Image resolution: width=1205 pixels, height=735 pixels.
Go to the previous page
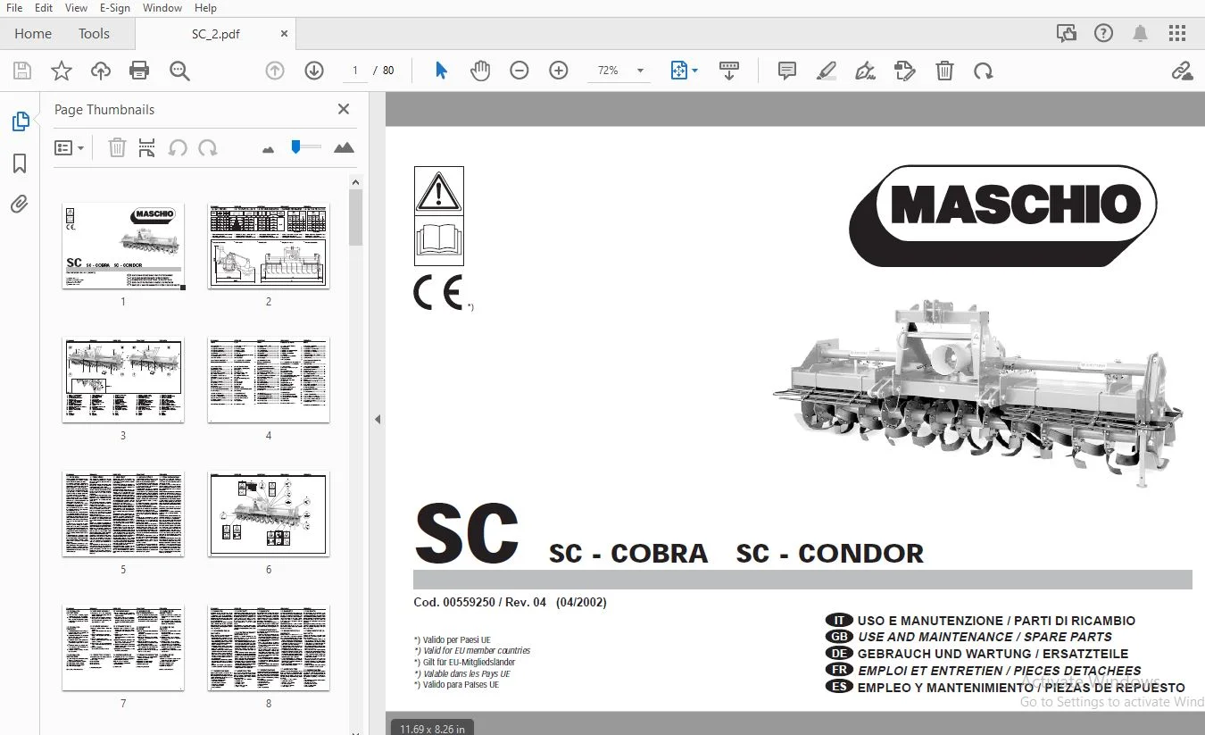[275, 71]
